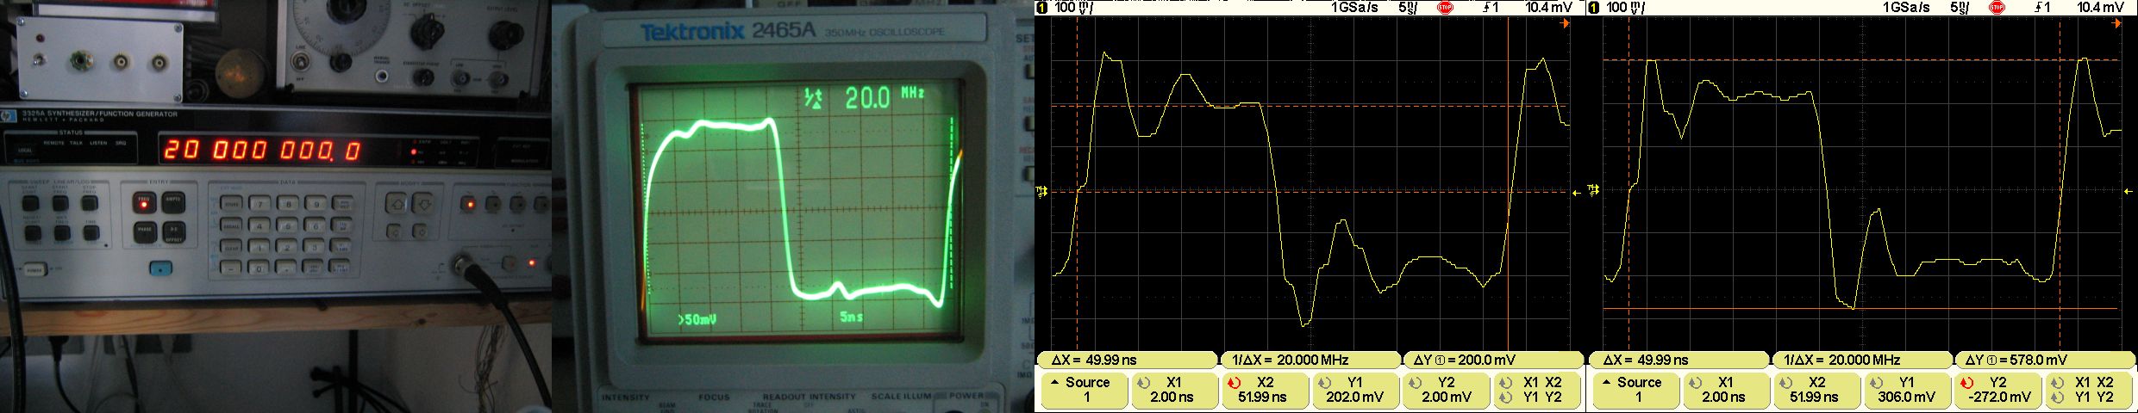Open the Source softkey menu on left Agilent screen
The image size is (2138, 413).
(1085, 390)
